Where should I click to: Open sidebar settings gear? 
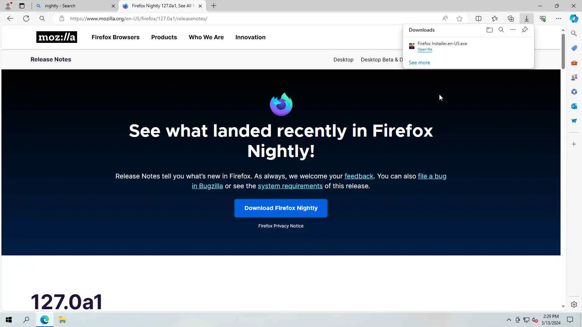pyautogui.click(x=574, y=304)
